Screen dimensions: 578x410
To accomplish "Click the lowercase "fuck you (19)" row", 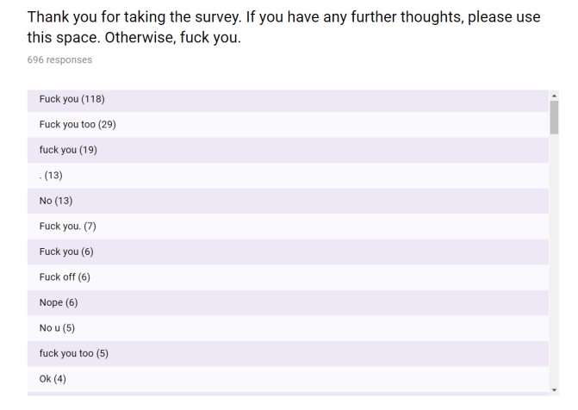I will point(68,150).
